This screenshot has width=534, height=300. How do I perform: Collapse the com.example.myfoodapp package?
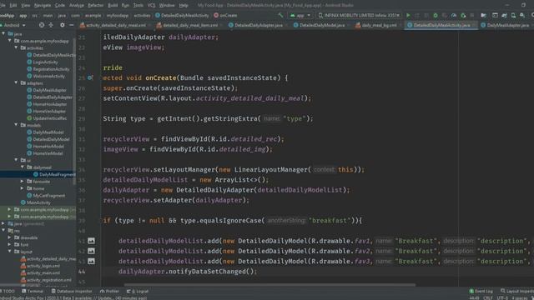point(9,41)
